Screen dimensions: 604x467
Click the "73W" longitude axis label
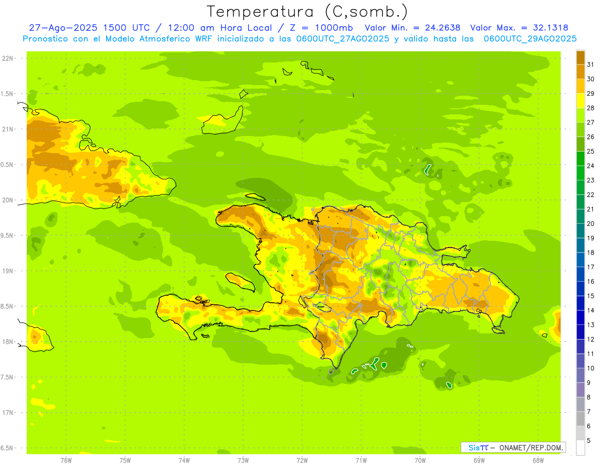click(243, 460)
